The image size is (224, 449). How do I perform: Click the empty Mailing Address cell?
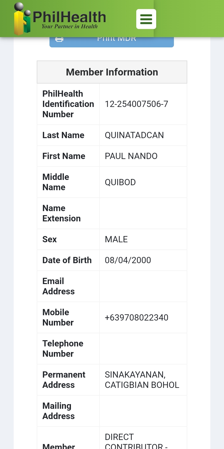coord(143,411)
